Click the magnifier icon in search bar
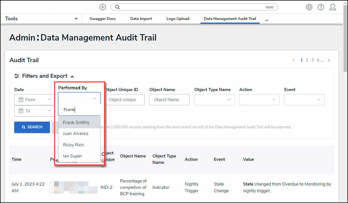The height and width of the screenshot is (203, 348). [x=117, y=7]
